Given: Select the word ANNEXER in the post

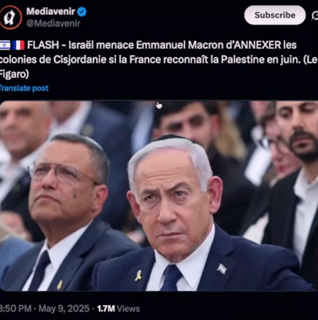Looking at the screenshot, I should pos(257,45).
